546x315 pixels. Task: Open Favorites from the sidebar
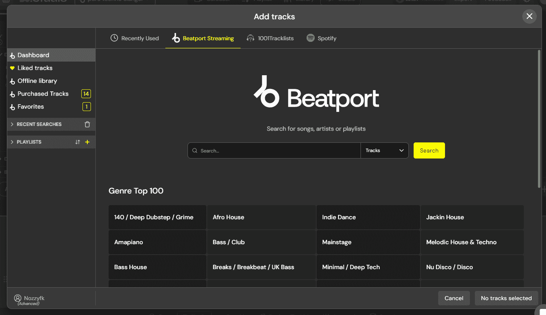[31, 106]
